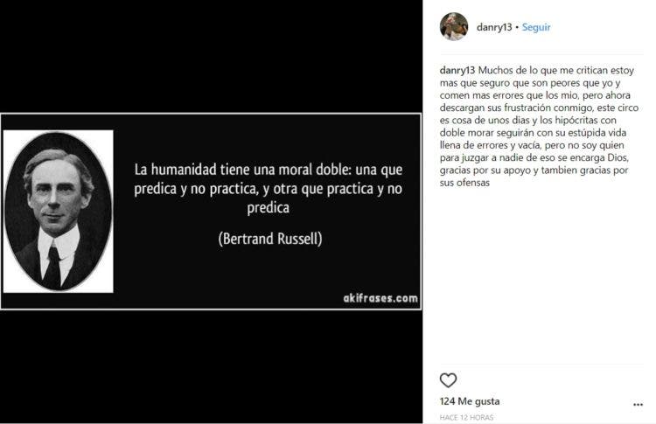Viewport: 656px width, 424px height.
Task: View the 124 Me gusta likes list
Action: [470, 401]
